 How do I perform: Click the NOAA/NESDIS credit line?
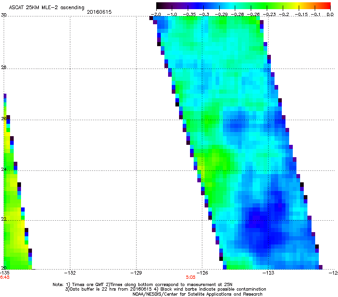click(197, 294)
